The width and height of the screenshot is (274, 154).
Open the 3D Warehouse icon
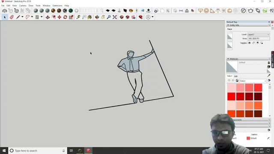point(122,17)
